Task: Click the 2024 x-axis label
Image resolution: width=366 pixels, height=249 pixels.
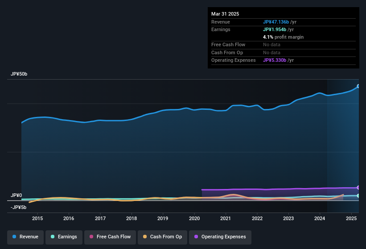Action: 320,218
